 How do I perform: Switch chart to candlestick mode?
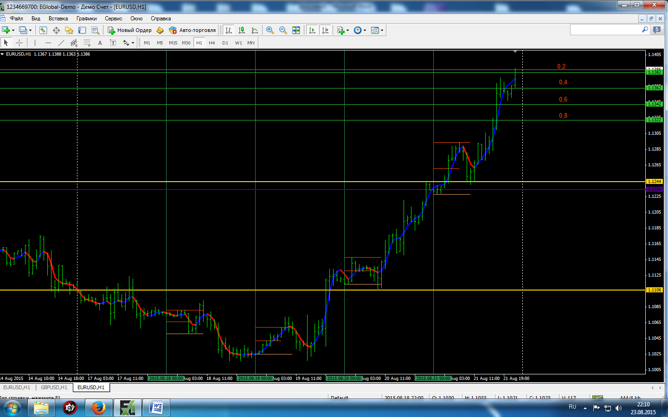point(242,30)
